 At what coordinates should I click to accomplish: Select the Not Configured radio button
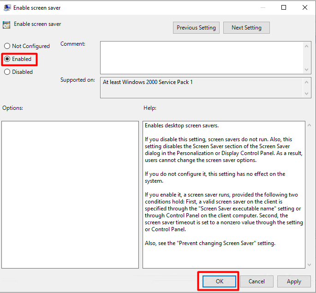click(x=27, y=46)
